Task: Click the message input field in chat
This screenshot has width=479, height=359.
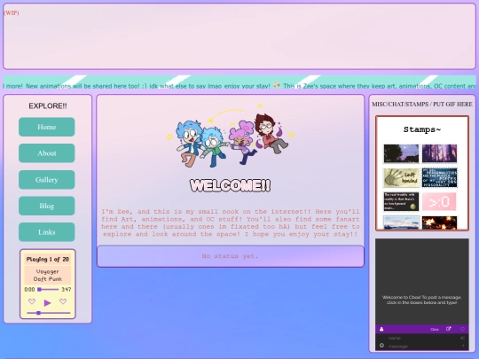Action: click(x=421, y=347)
